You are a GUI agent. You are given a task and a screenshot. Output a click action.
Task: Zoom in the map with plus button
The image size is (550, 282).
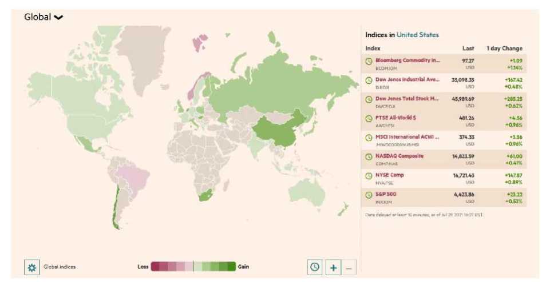(x=333, y=267)
